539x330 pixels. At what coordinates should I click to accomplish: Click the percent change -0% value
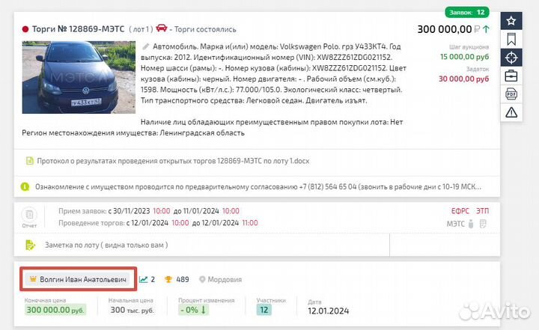pyautogui.click(x=193, y=310)
